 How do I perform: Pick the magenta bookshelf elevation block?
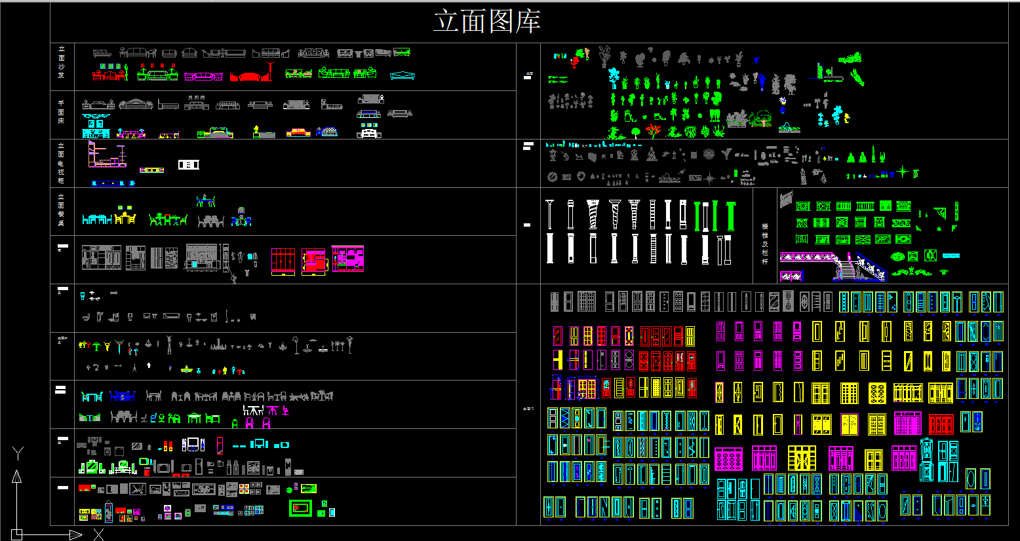point(347,259)
